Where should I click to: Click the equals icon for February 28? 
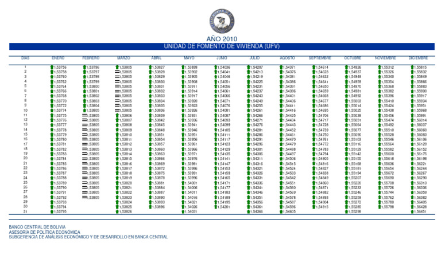pyautogui.click(x=84, y=197)
